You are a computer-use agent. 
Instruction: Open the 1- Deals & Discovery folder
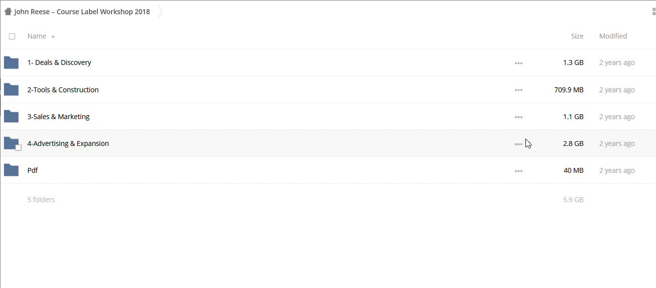click(59, 62)
